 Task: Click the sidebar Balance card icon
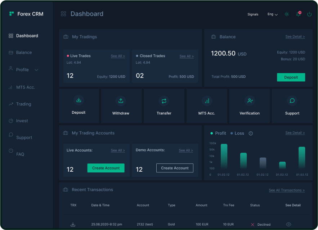(11, 53)
